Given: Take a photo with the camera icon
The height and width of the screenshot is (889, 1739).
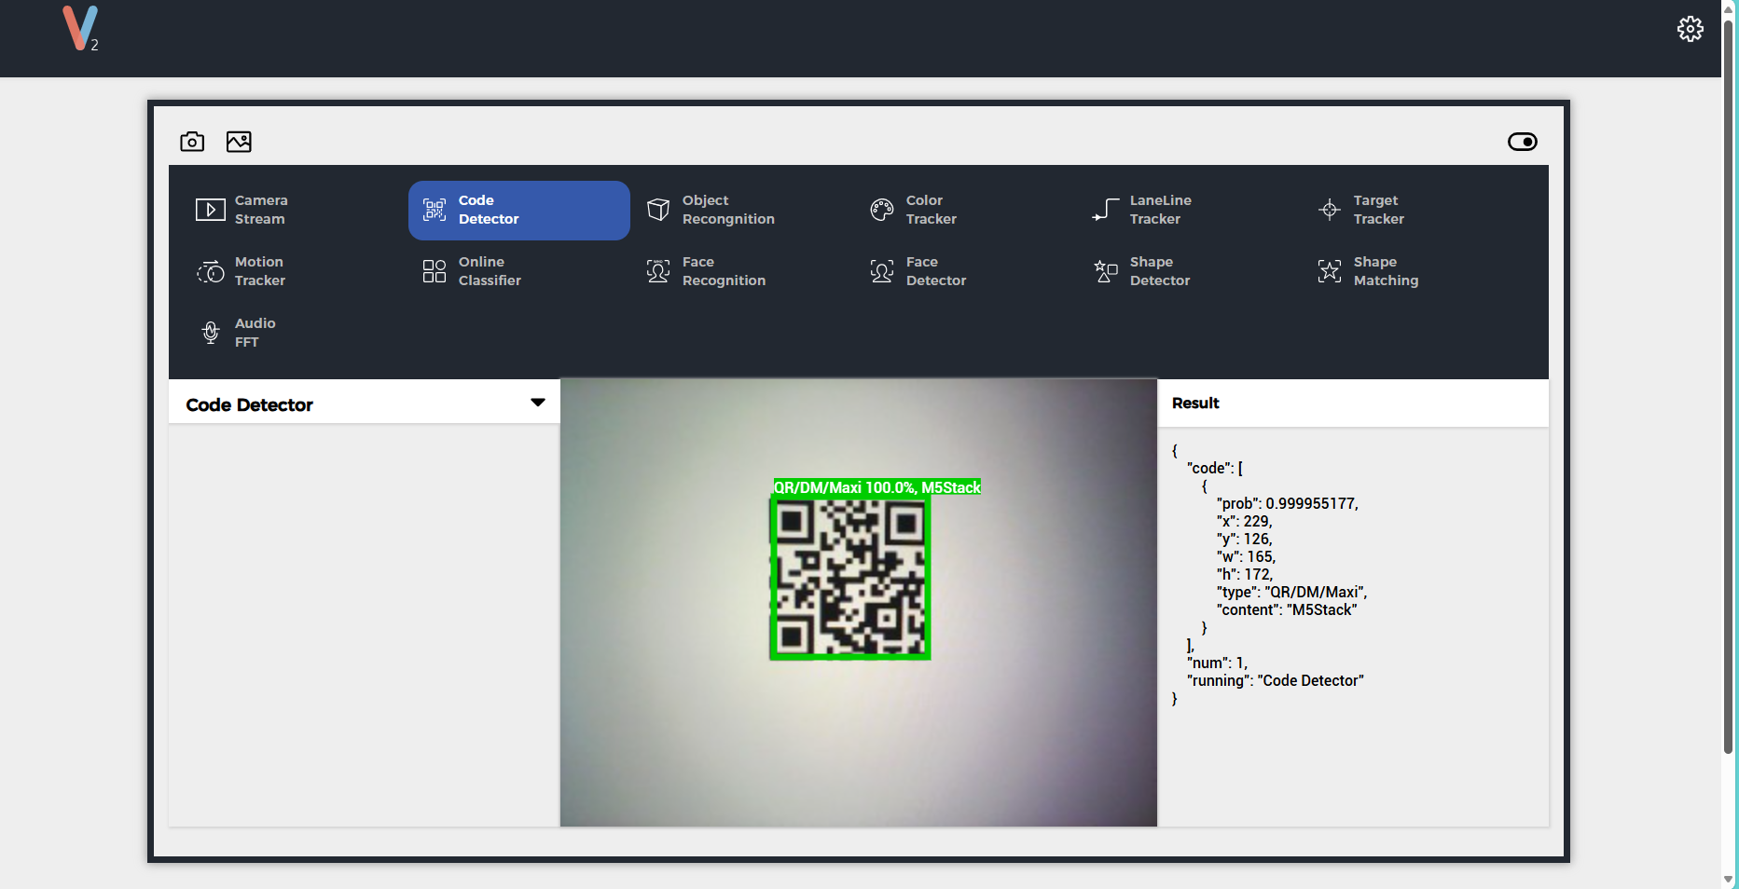Looking at the screenshot, I should (x=192, y=142).
